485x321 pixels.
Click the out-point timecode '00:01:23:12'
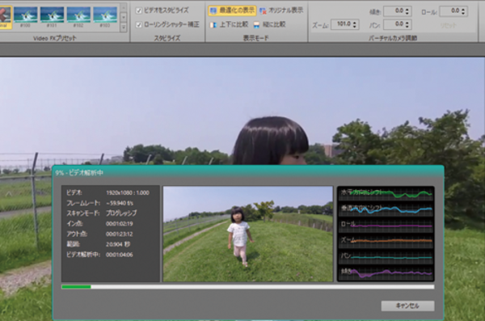coord(119,234)
